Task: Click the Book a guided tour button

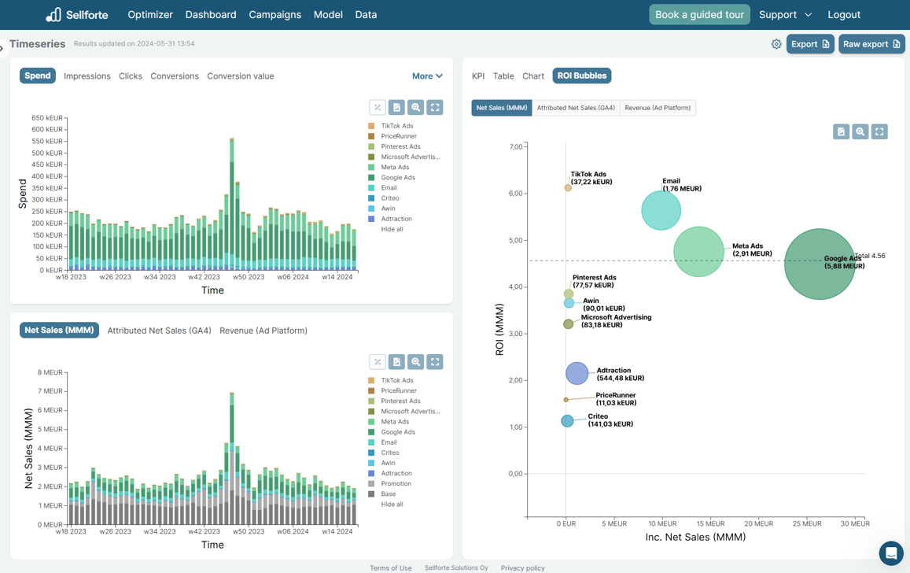Action: coord(699,14)
